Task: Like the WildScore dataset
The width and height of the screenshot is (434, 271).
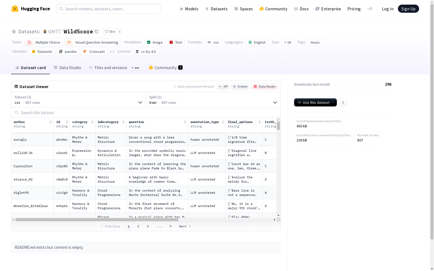Action: 110,31
